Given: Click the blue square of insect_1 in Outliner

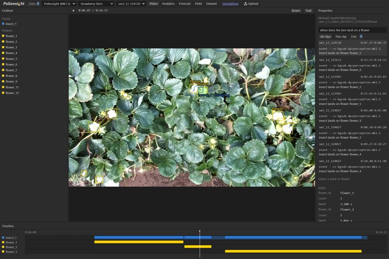Looking at the screenshot, I should point(3,24).
